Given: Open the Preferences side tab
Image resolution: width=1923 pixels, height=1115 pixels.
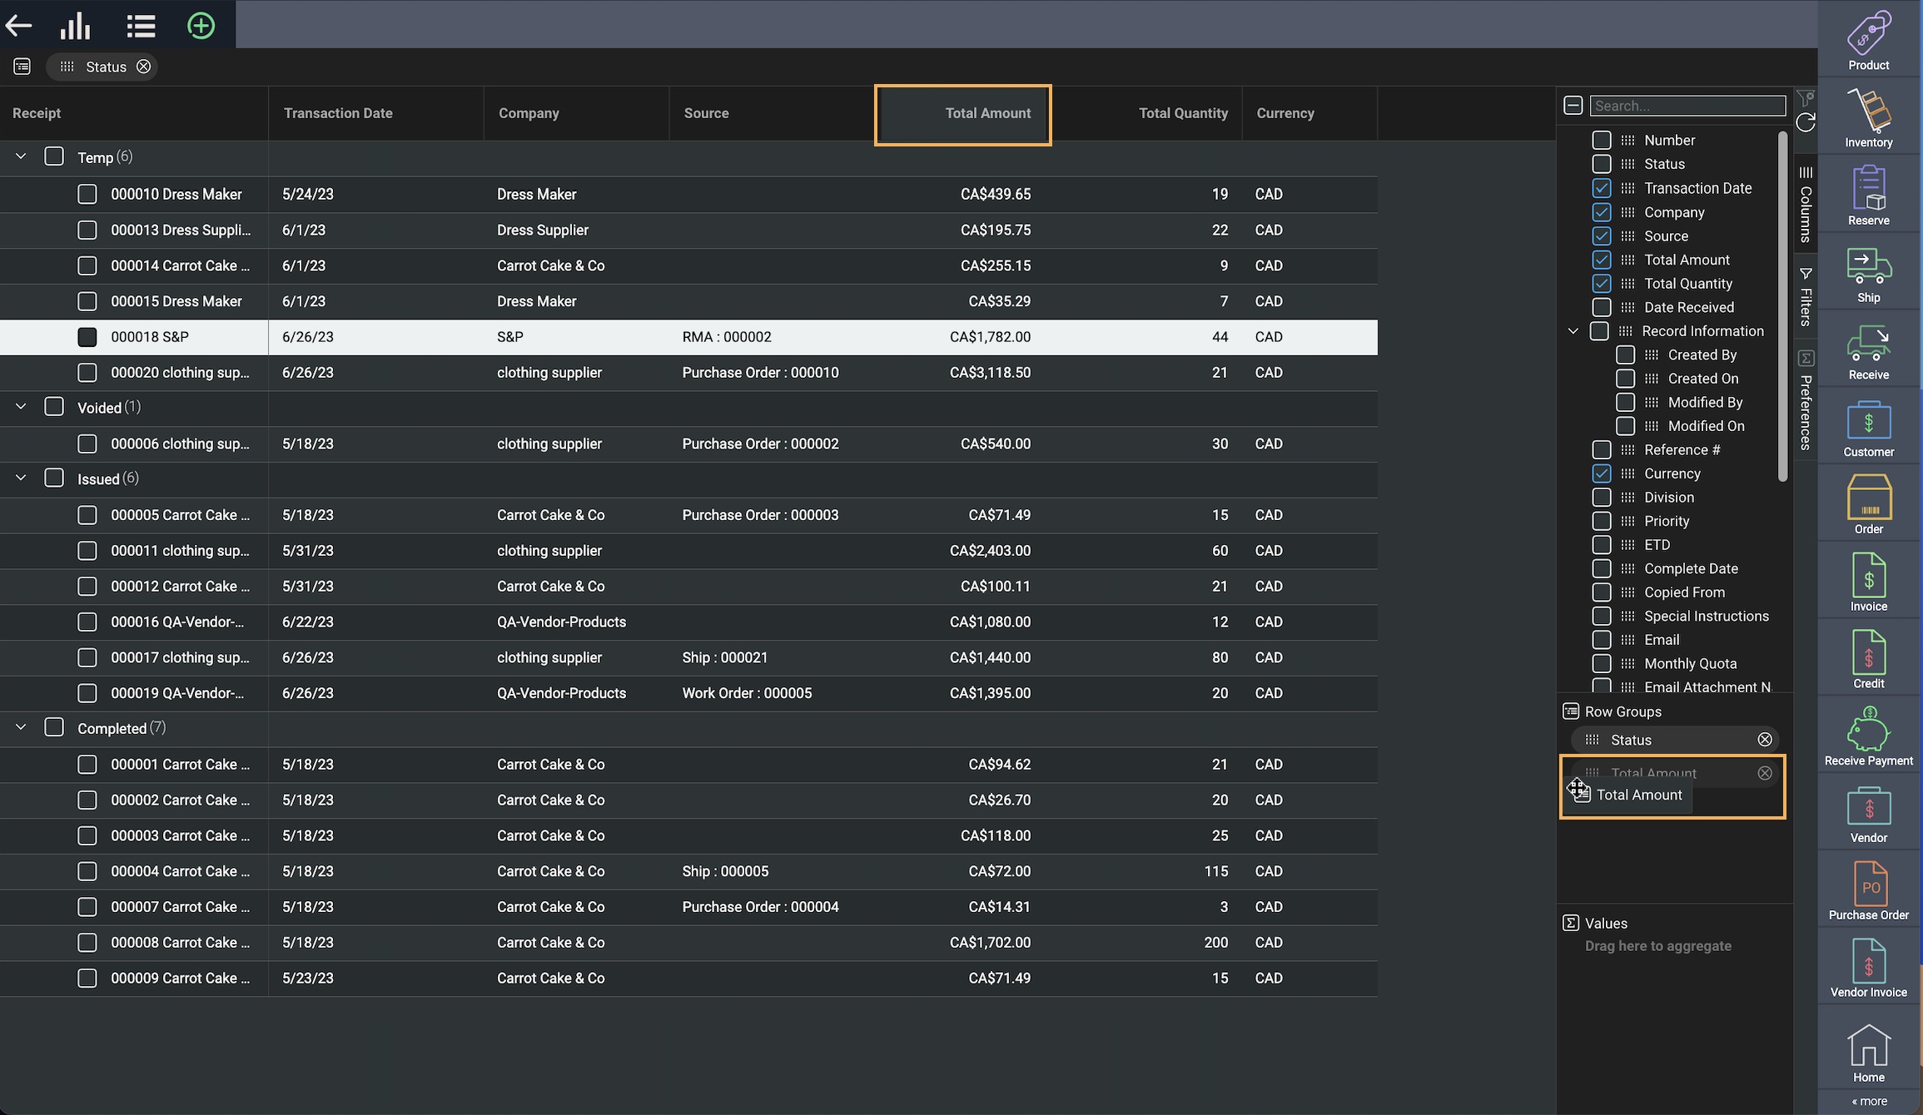Looking at the screenshot, I should coord(1805,402).
